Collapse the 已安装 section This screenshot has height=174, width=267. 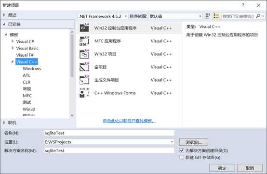[4, 25]
